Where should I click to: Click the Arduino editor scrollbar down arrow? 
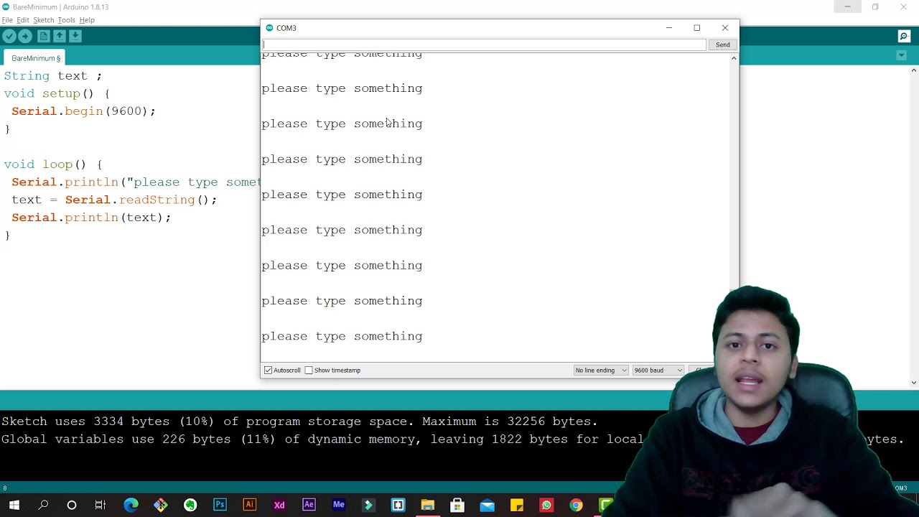click(914, 382)
